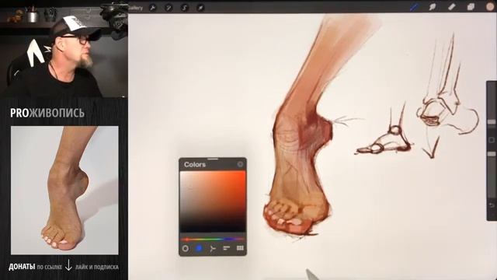Image resolution: width=497 pixels, height=280 pixels.
Task: Click the brush size slider handle
Action: [x=492, y=122]
